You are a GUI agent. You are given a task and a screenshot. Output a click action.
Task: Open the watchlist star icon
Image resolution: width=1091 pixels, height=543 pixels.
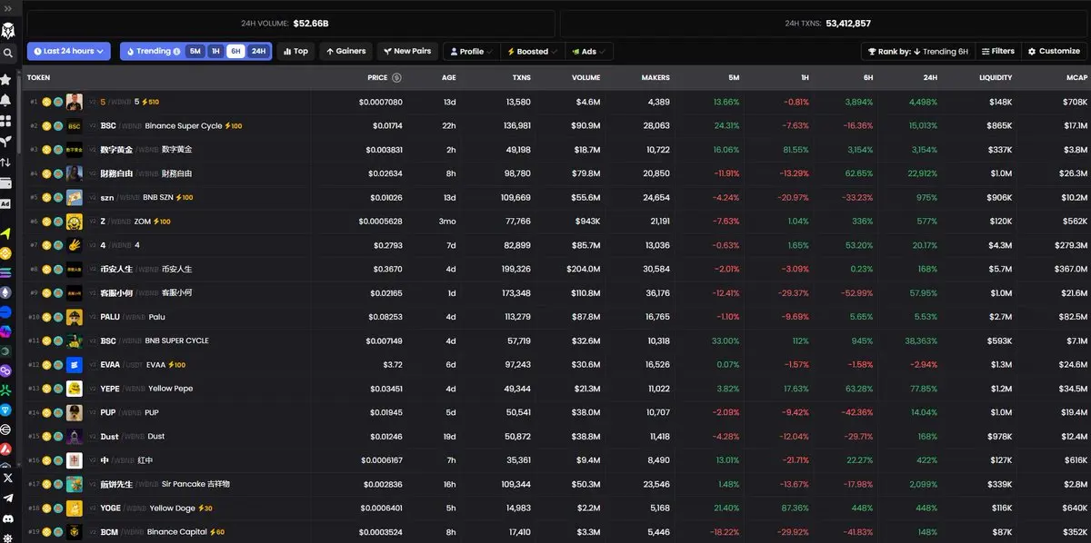pos(6,80)
